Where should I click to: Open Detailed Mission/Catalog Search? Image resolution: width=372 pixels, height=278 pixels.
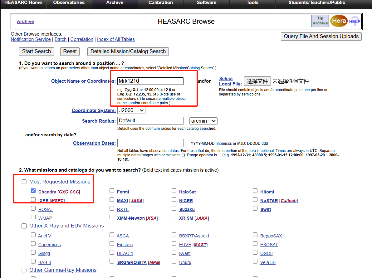[x=128, y=51]
